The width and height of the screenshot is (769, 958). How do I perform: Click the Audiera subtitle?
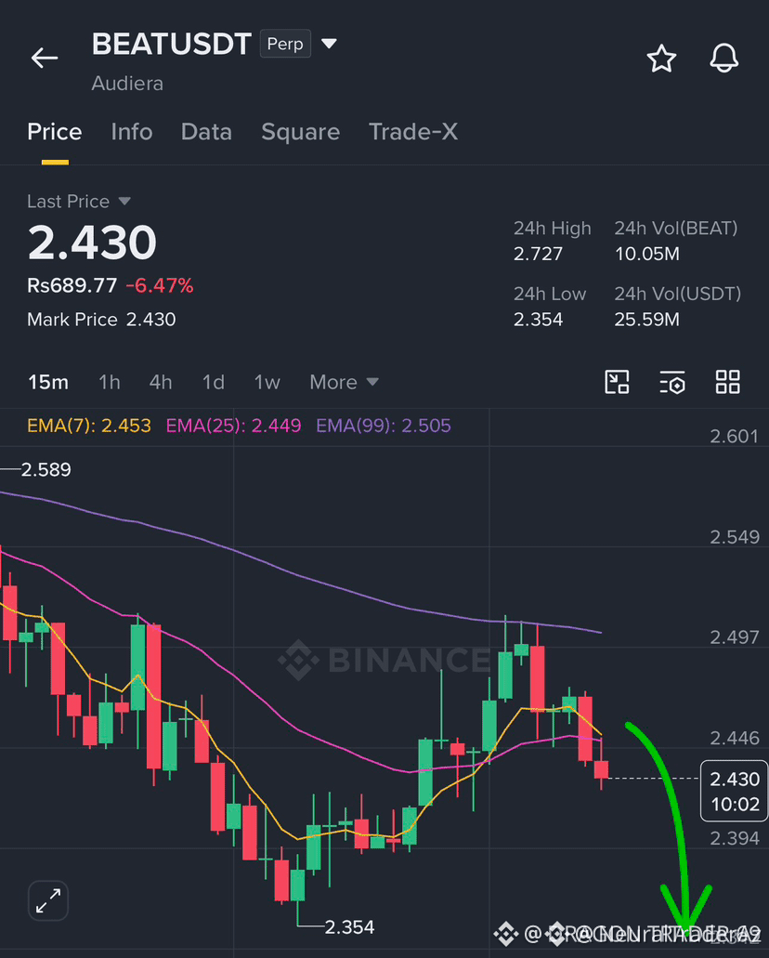127,83
